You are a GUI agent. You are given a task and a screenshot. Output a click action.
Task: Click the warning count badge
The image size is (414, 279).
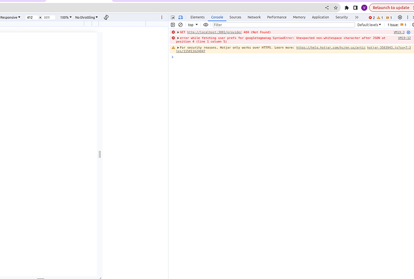(x=380, y=17)
